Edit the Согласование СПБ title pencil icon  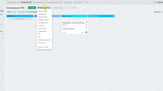tap(25, 8)
